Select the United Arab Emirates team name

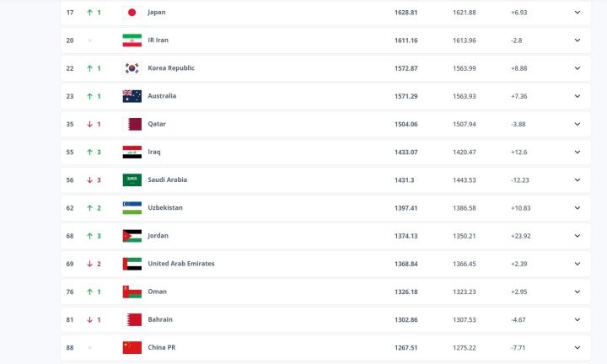click(180, 264)
